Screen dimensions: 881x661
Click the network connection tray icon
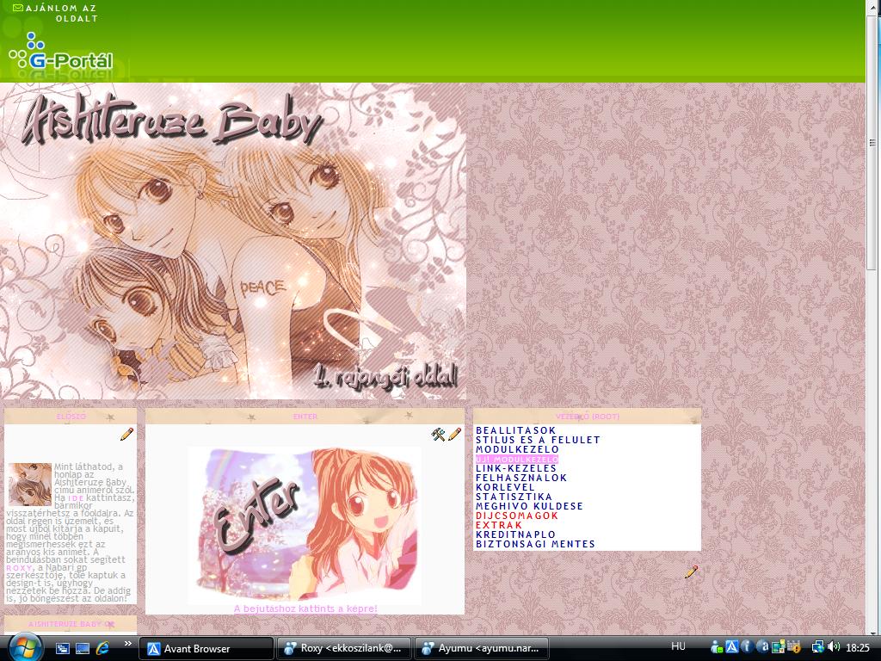(817, 647)
